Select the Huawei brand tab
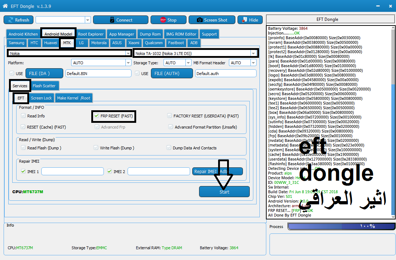The width and height of the screenshot is (396, 260). pyautogui.click(x=51, y=43)
